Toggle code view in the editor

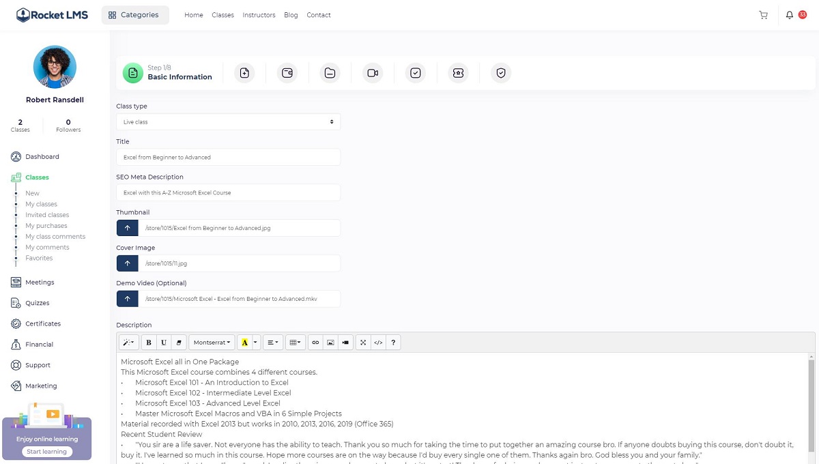378,343
